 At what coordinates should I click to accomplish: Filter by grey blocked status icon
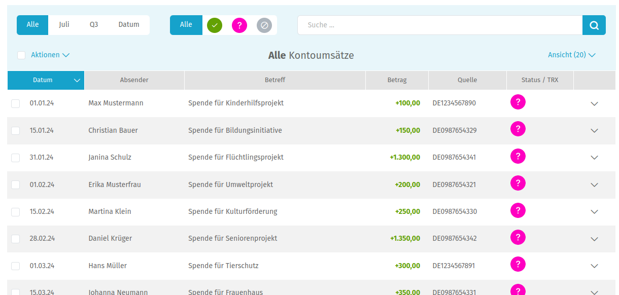click(264, 25)
